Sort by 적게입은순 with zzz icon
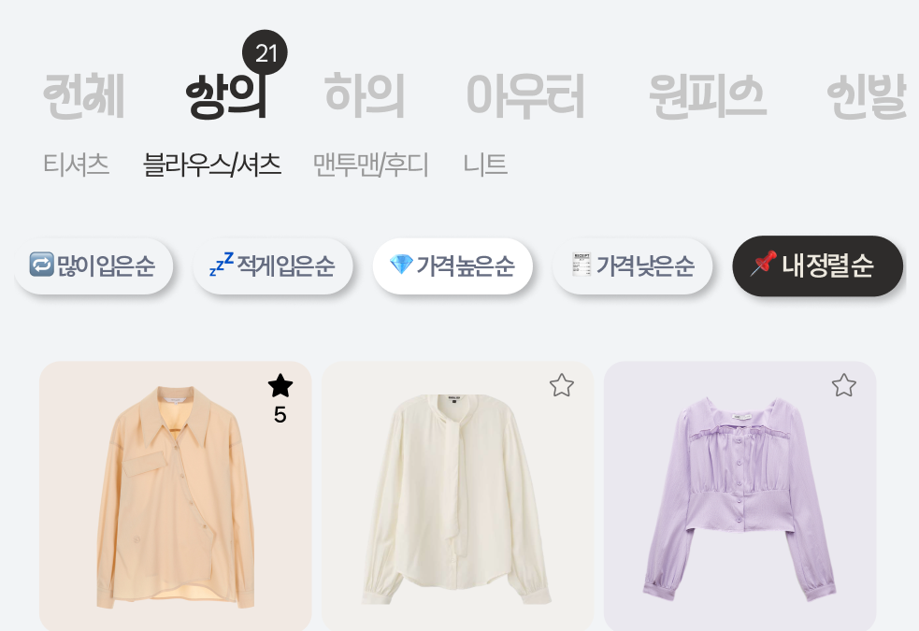Screen dimensions: 919x631 click(x=273, y=266)
